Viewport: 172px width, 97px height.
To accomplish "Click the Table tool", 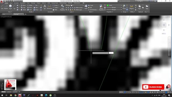I will pyautogui.click(x=55, y=10).
